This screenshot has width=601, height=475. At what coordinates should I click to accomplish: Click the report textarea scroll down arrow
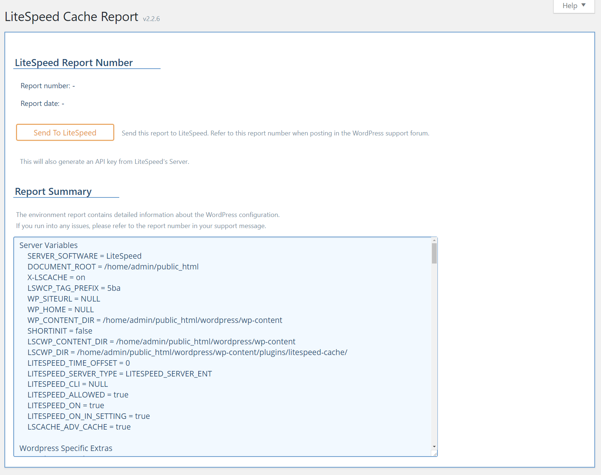(434, 447)
